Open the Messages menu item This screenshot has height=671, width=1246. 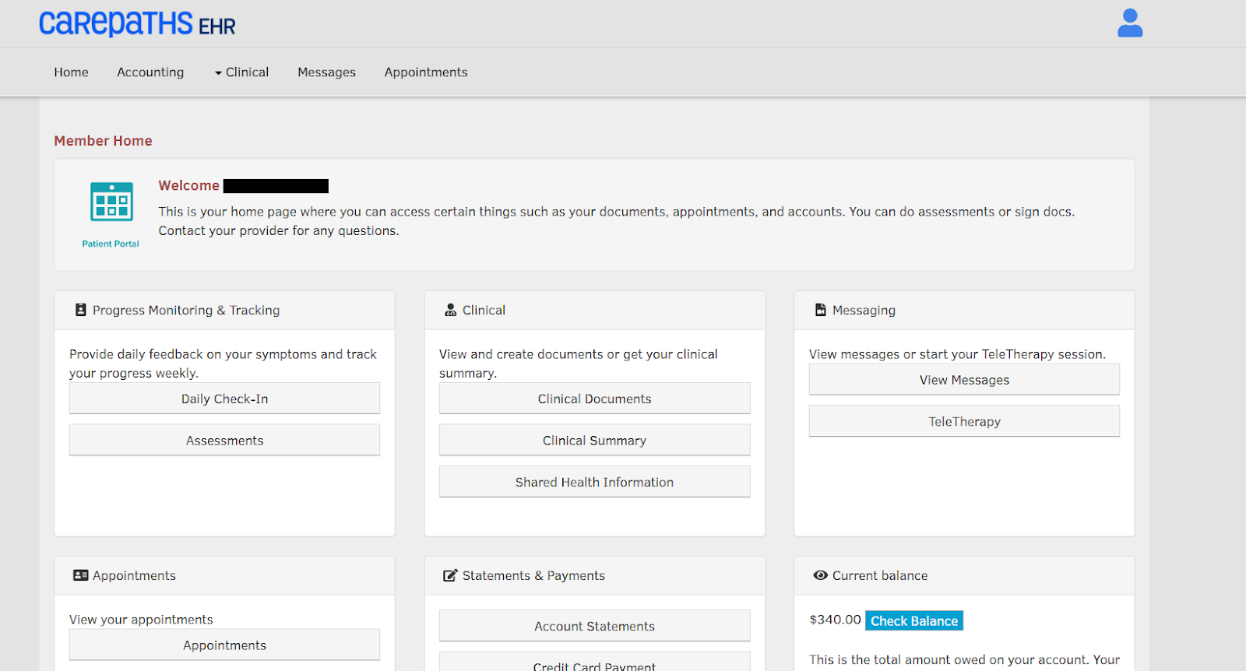point(326,72)
